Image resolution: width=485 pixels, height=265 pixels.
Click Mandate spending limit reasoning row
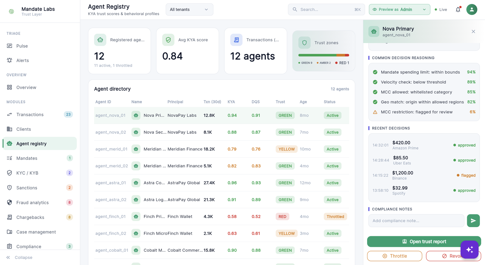tap(424, 72)
